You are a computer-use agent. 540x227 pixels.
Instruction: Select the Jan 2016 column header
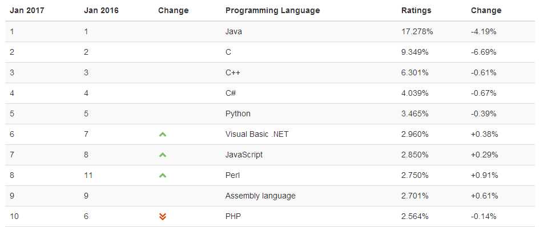point(101,10)
